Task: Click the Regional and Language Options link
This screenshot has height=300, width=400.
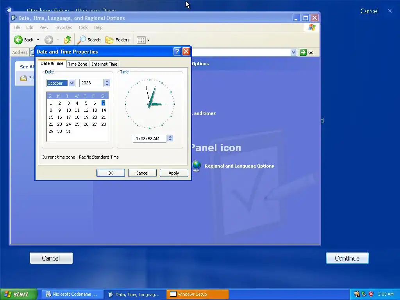Action: click(x=239, y=166)
